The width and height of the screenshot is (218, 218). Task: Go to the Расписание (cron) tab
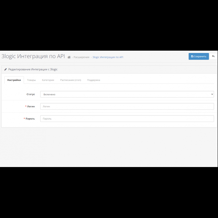click(x=70, y=80)
